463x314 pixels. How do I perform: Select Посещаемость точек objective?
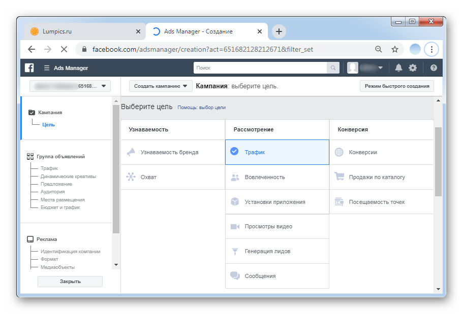point(382,202)
